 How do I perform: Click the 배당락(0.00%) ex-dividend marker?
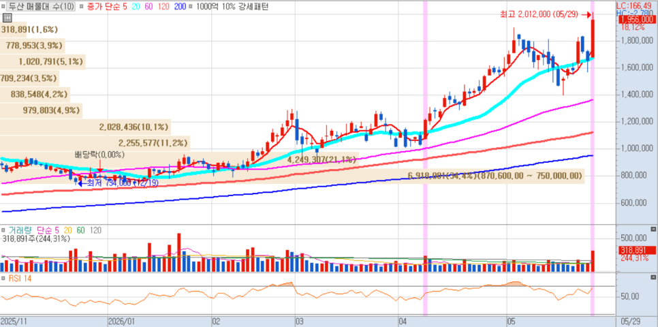point(100,155)
